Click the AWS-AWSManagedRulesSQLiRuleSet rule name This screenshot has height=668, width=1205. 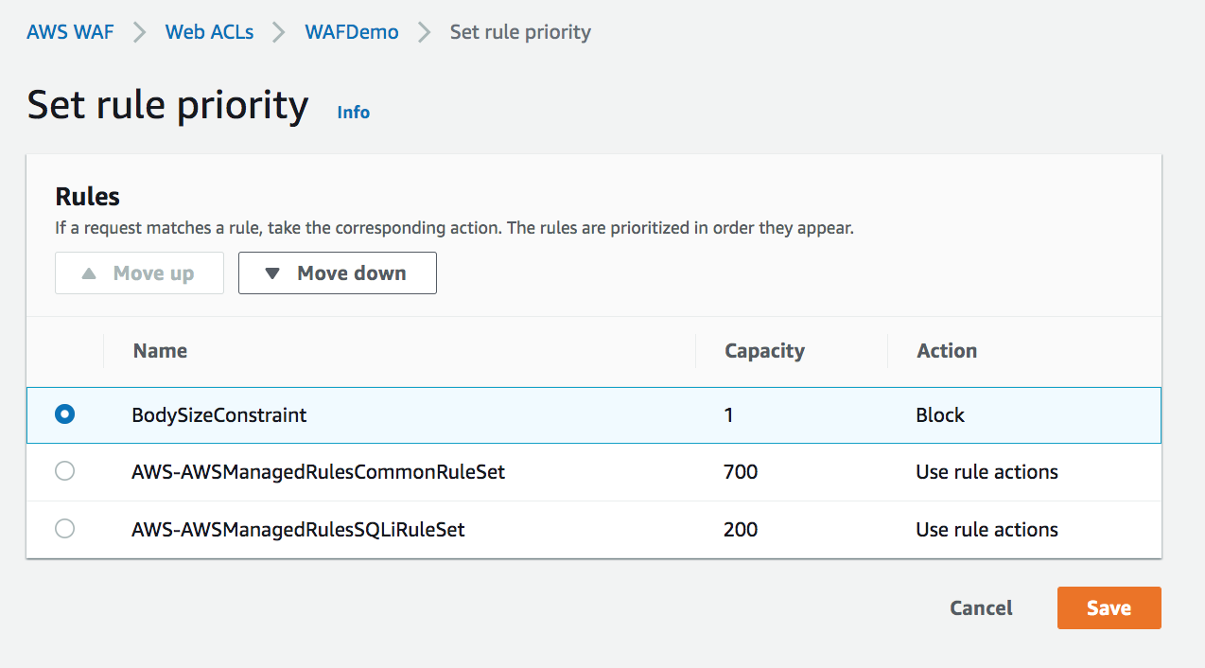[x=298, y=529]
